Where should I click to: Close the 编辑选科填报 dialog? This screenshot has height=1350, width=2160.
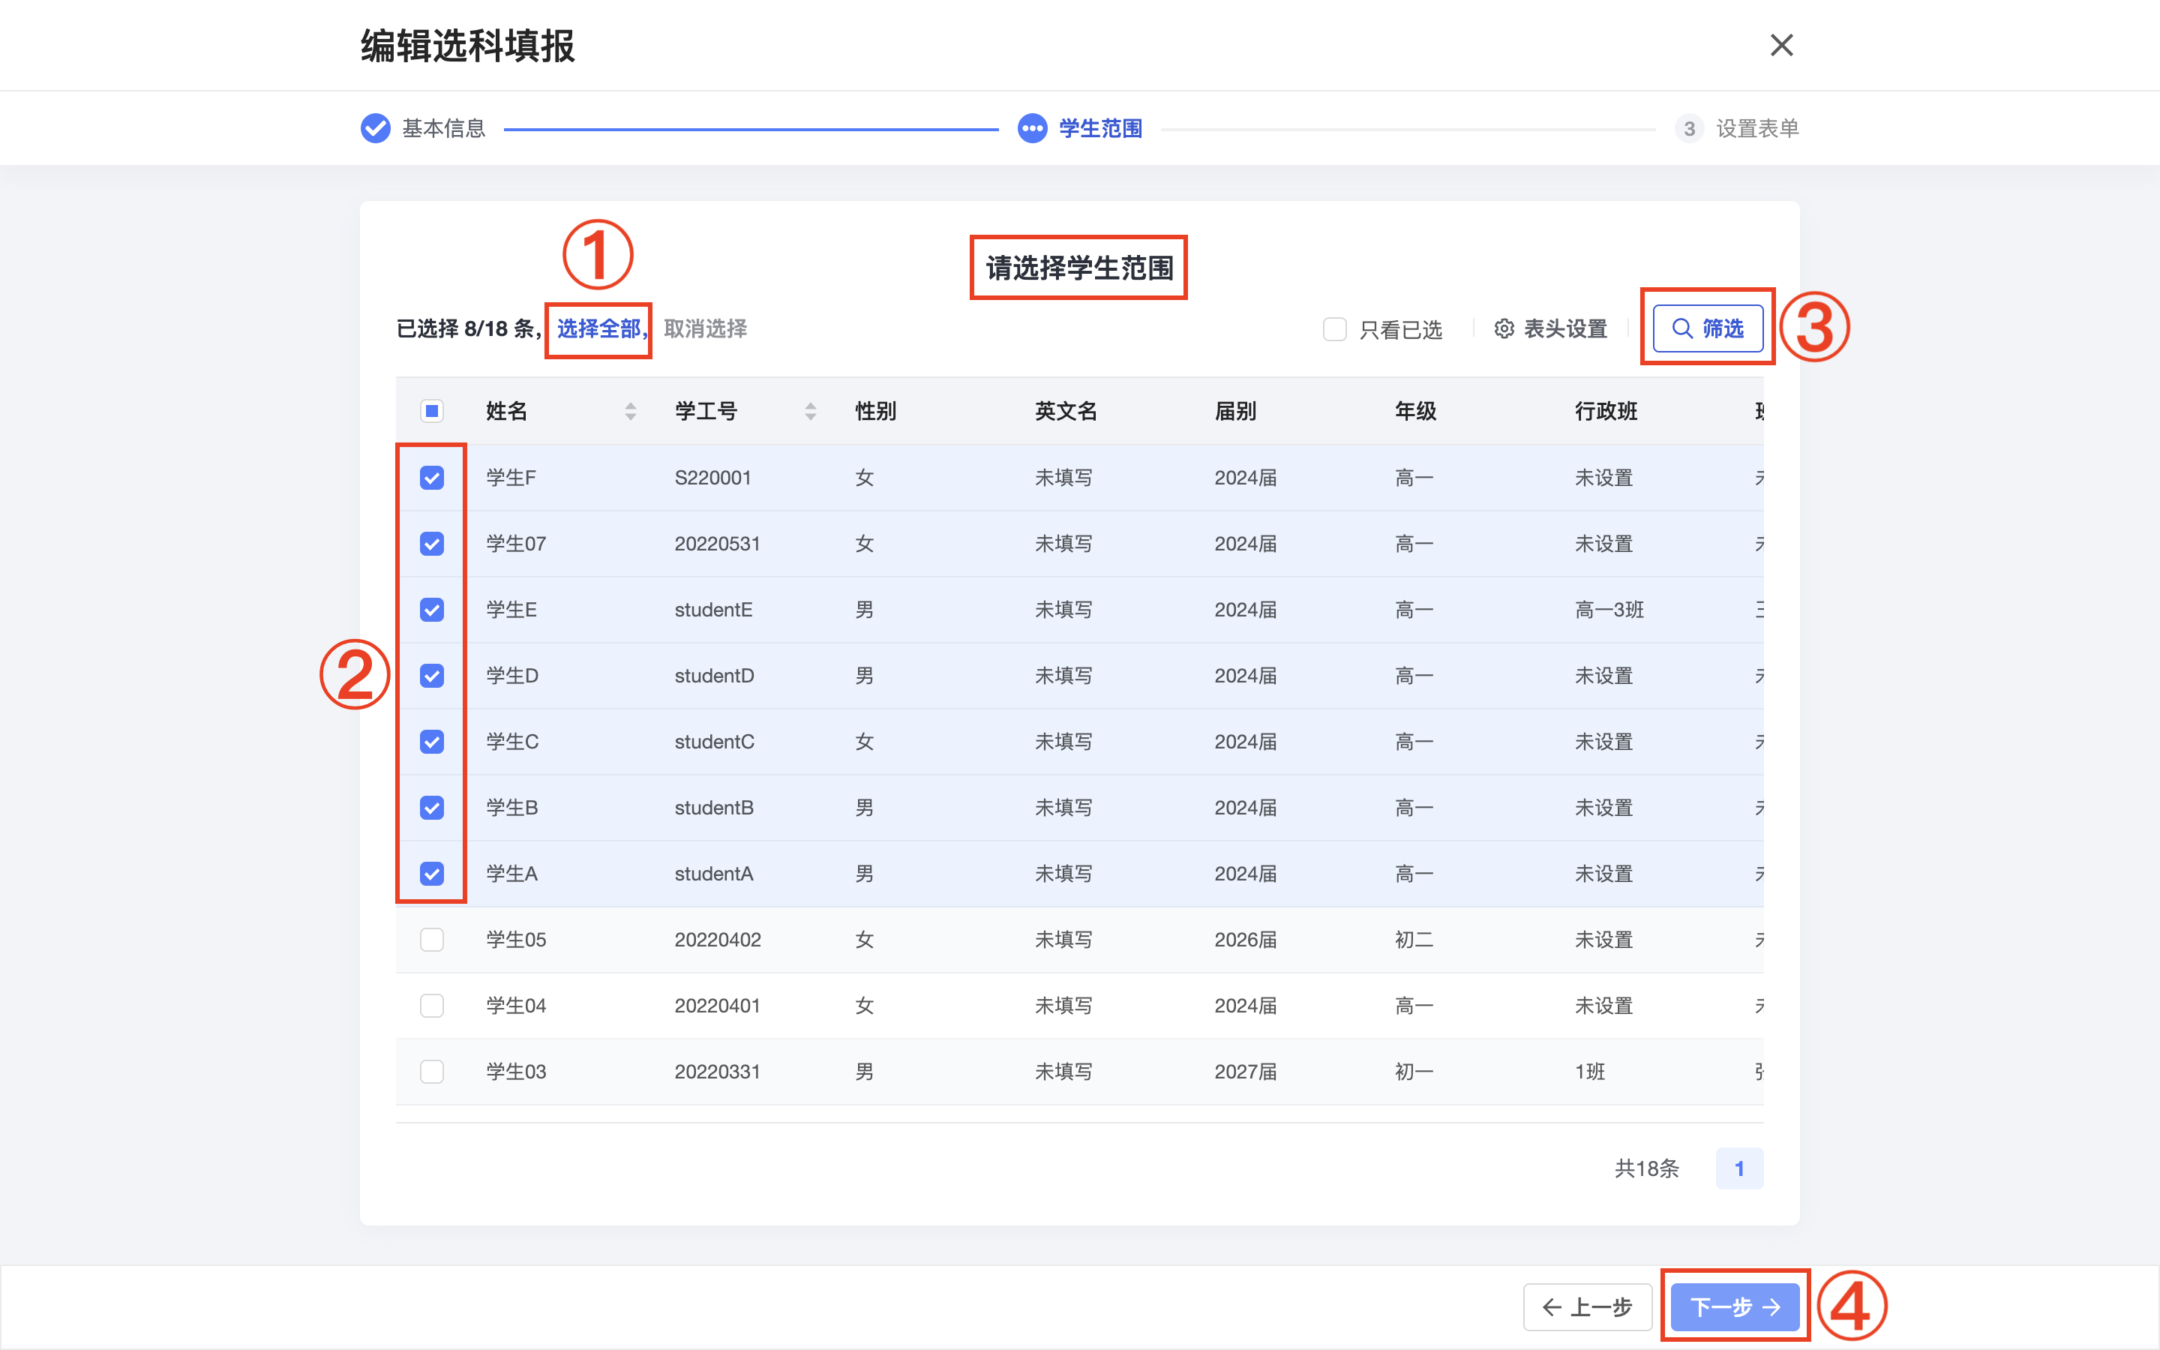[1780, 45]
